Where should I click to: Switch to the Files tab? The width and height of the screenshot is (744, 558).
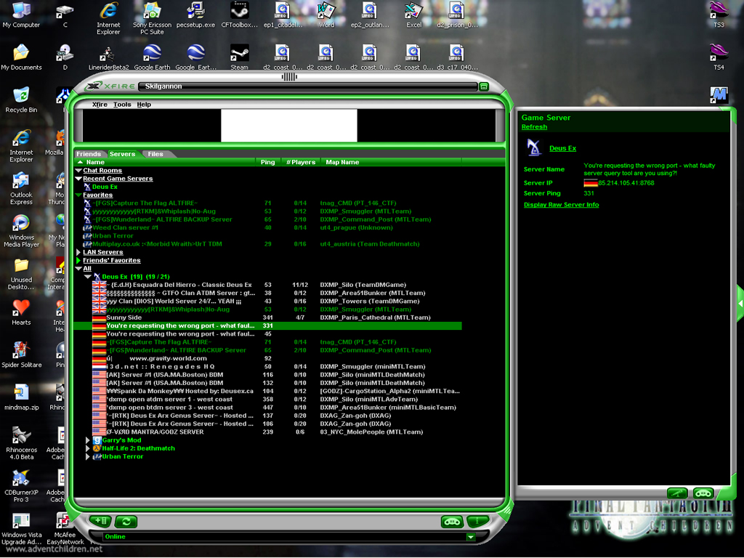155,154
